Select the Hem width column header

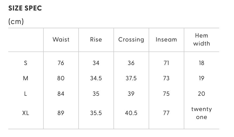coord(201,39)
